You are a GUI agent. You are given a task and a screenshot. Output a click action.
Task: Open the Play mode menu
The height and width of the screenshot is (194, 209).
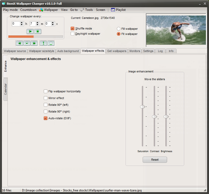point(10,10)
